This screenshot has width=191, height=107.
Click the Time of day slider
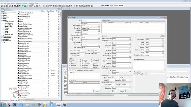[x=114, y=5]
